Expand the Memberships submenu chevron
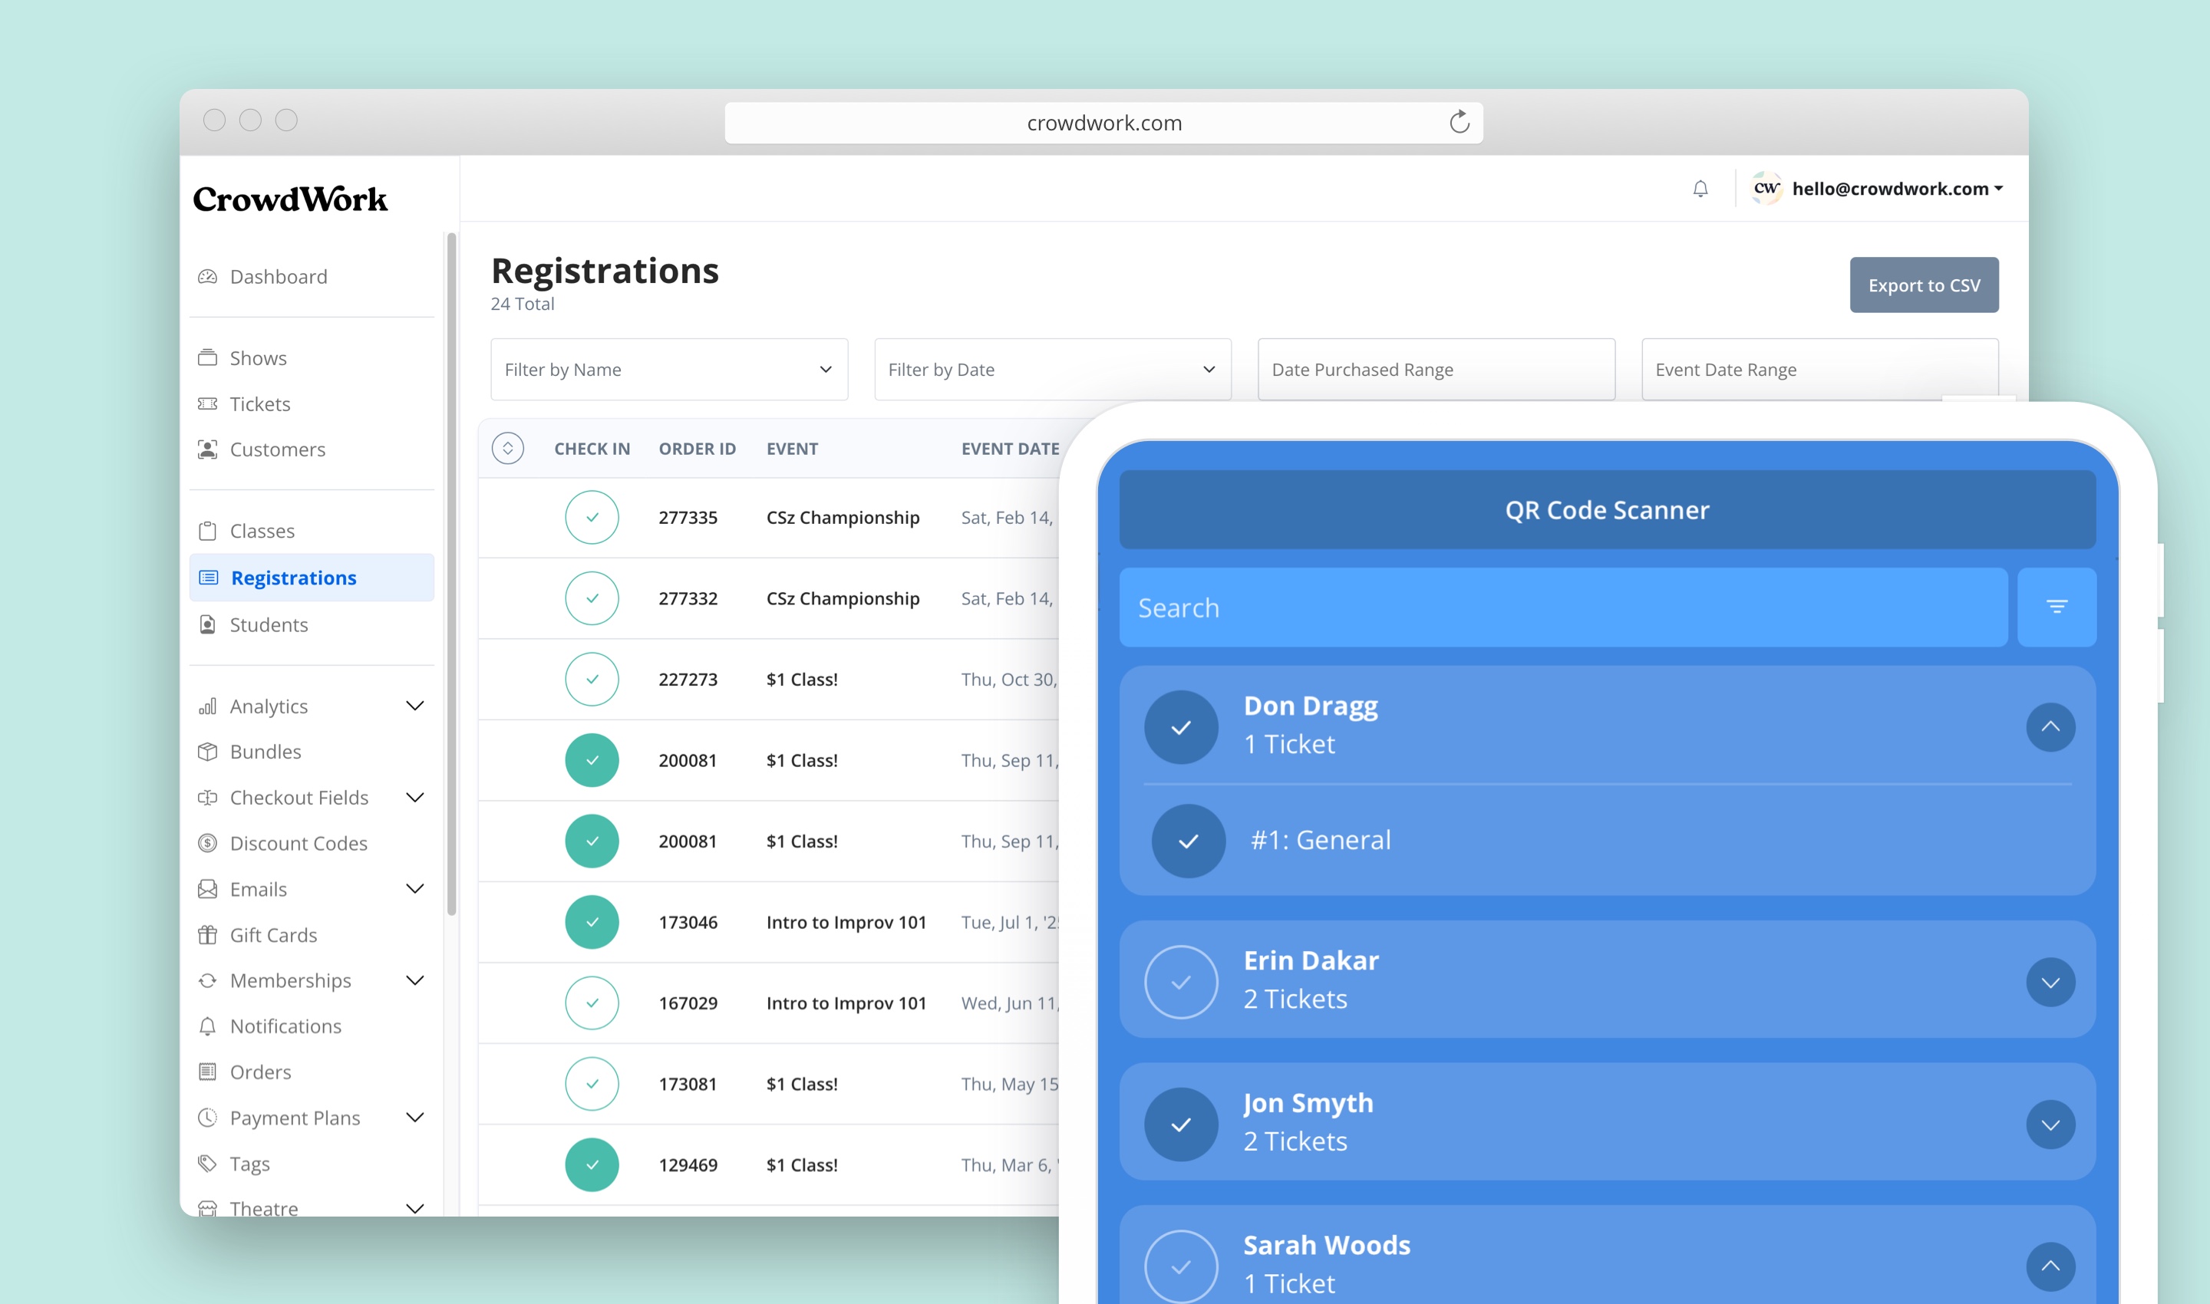This screenshot has height=1304, width=2210. 415,980
